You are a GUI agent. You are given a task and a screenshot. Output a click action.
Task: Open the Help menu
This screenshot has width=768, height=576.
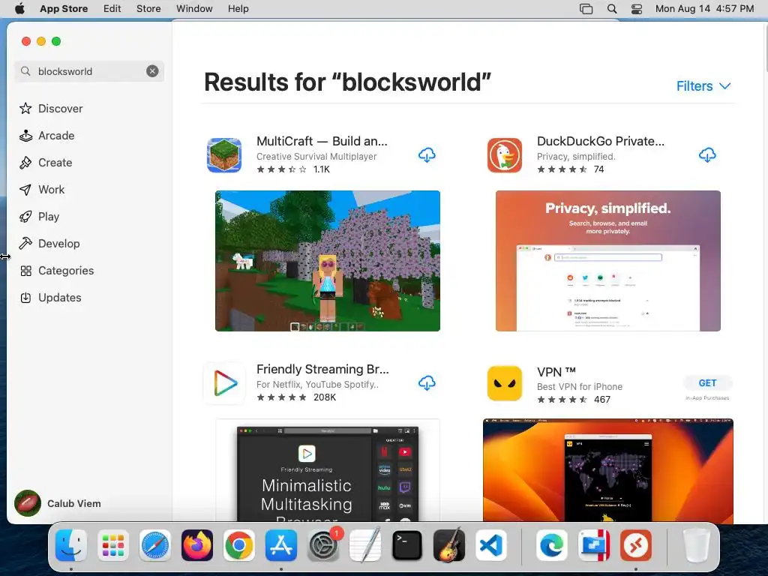(x=238, y=9)
